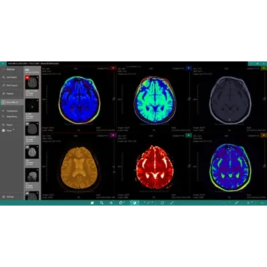Image resolution: width=267 pixels, height=267 pixels.
Task: Select the Brain MRI entry in the sidebar
Action: point(12,102)
